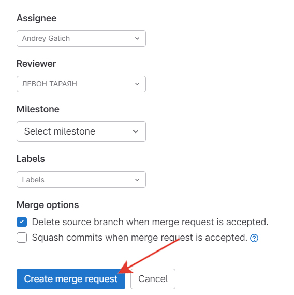Open the squash commits help icon
294x295 pixels.
(254, 238)
